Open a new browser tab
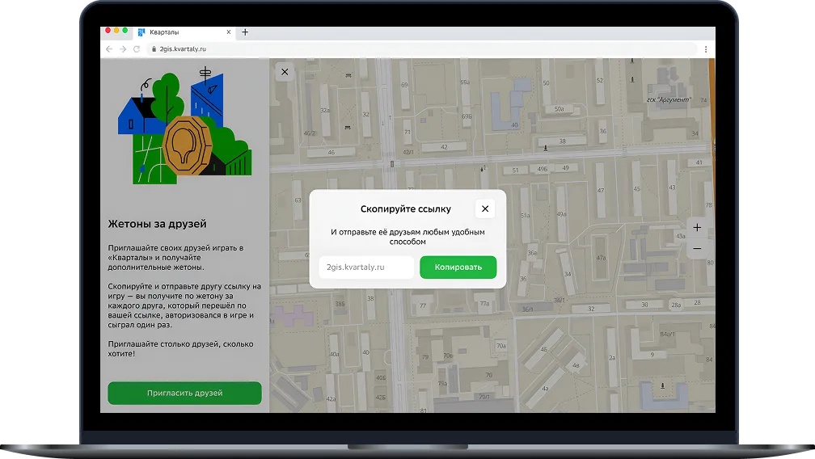 tap(245, 32)
